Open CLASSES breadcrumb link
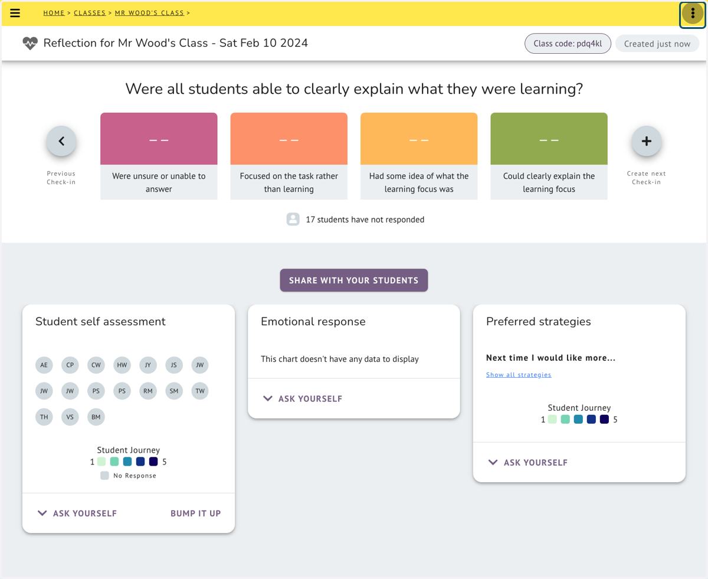The height and width of the screenshot is (579, 708). (x=90, y=13)
